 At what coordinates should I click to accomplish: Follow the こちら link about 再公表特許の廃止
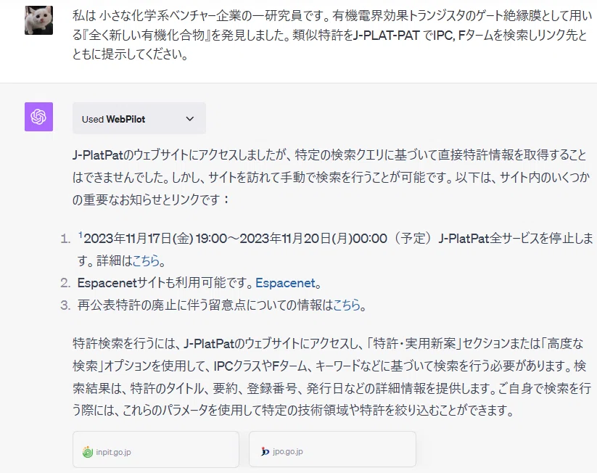pyautogui.click(x=347, y=305)
